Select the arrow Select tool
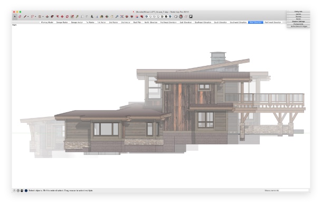This screenshot has height=206, width=322. click(15, 17)
